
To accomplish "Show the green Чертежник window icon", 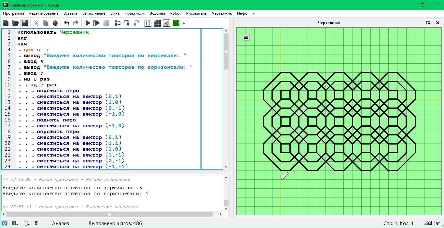I will point(176,23).
